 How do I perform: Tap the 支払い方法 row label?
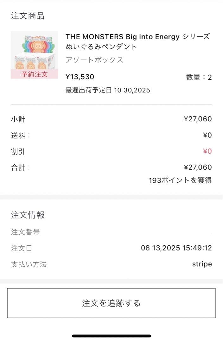pos(29,264)
